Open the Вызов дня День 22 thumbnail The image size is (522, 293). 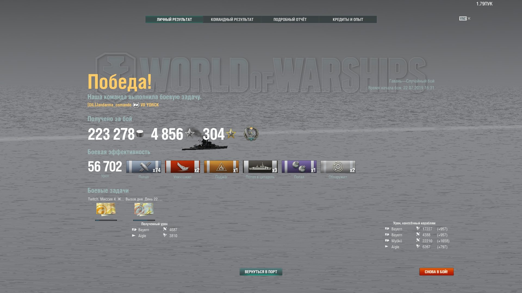144,209
